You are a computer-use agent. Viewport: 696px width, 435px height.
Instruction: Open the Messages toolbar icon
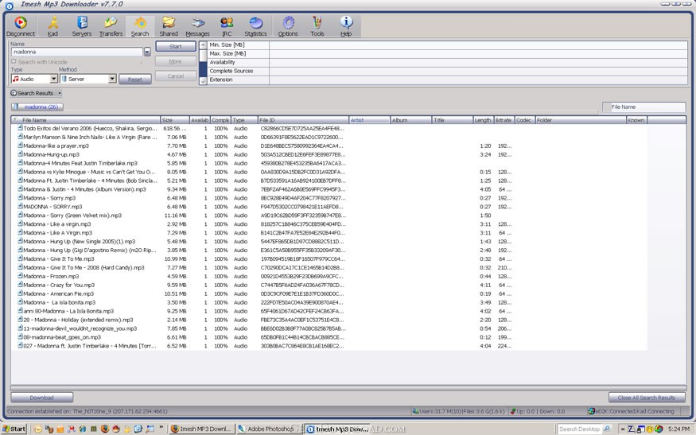coord(197,26)
